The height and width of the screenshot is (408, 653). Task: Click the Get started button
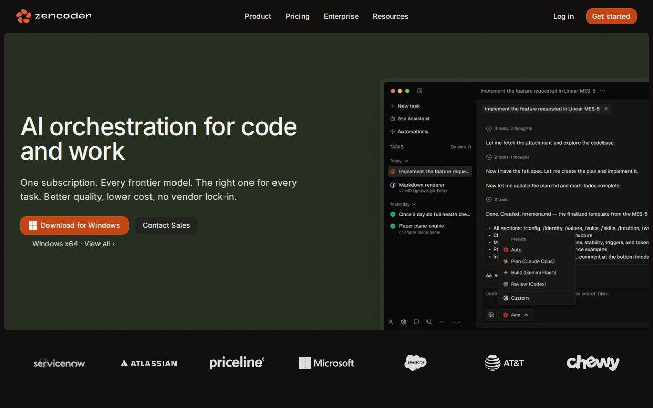[611, 16]
